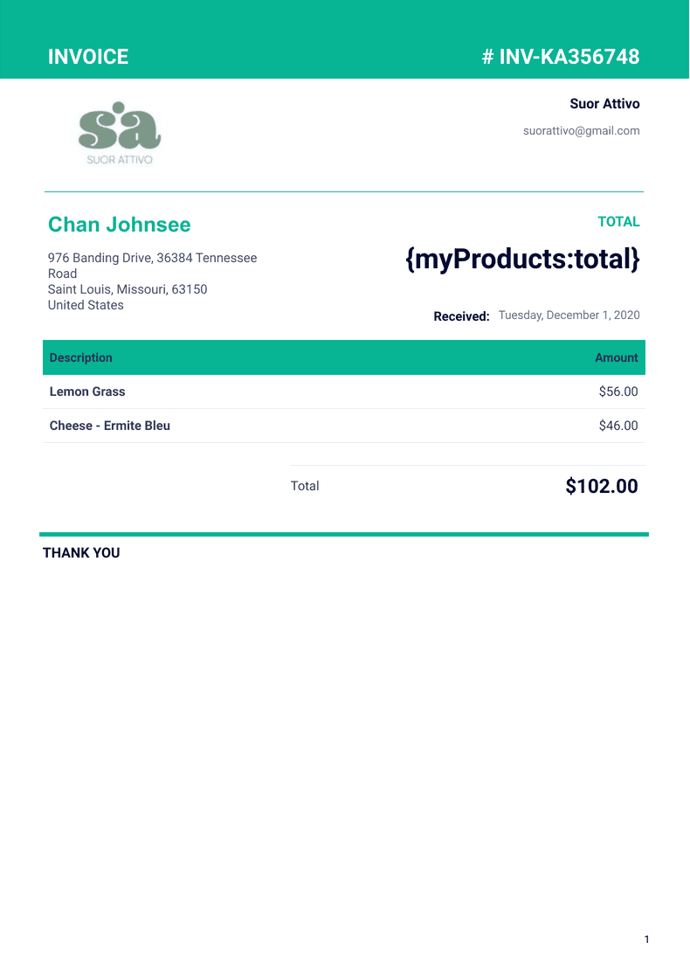The image size is (690, 977).
Task: Click the INVOICE heading in the banner
Action: coord(88,57)
